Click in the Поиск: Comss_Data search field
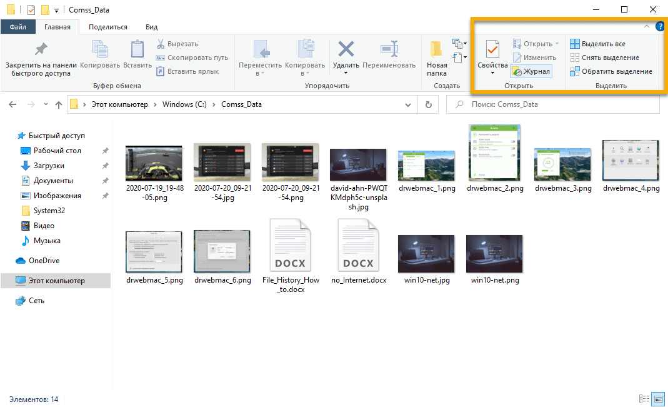The image size is (668, 407). (553, 104)
